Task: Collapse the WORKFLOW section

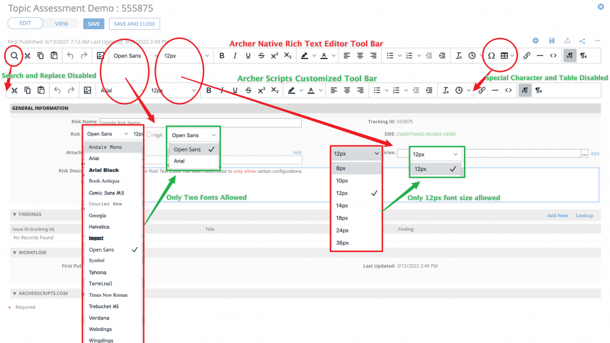Action: pos(15,253)
